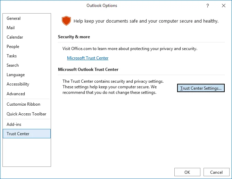Select the Advanced category

click(27, 94)
